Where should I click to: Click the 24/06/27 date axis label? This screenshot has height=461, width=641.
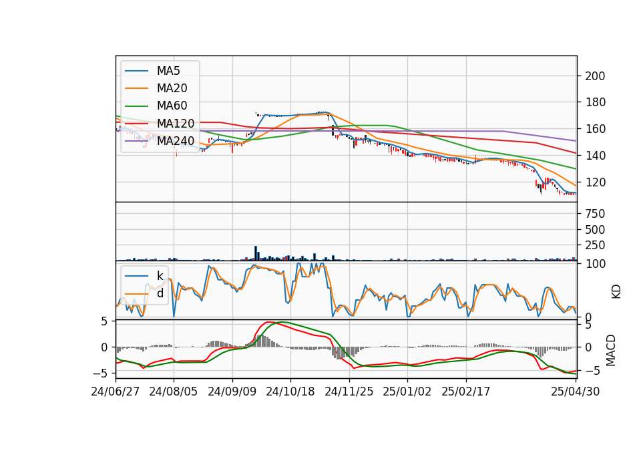point(116,392)
